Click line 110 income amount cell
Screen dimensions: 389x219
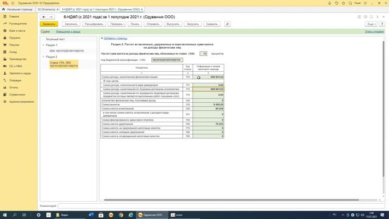(x=208, y=77)
